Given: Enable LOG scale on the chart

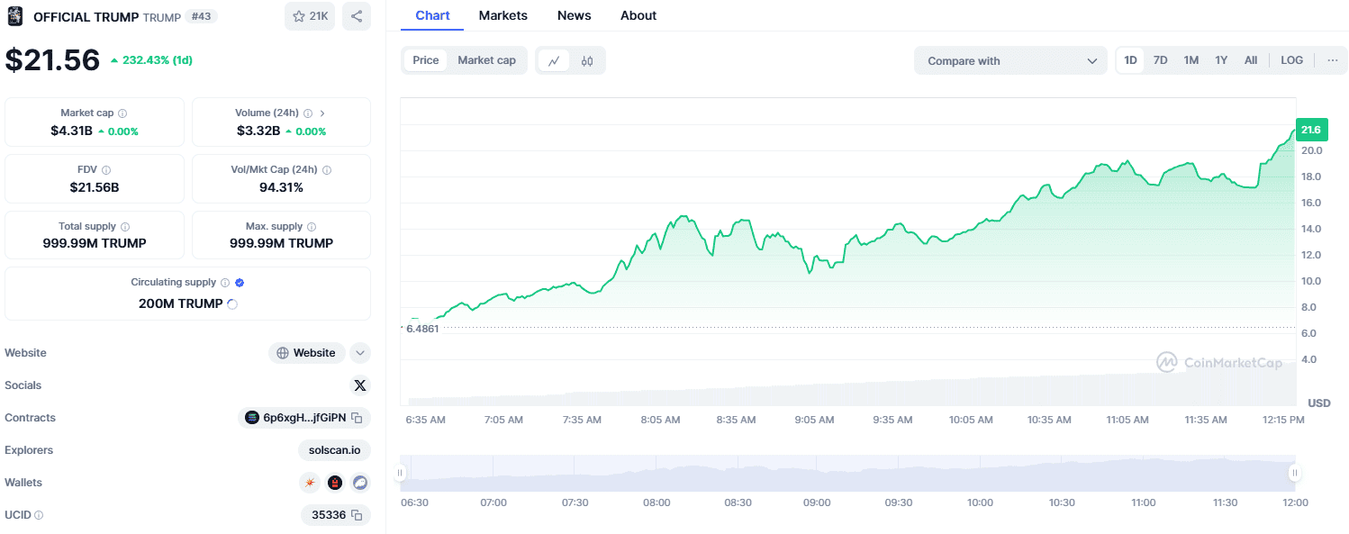Looking at the screenshot, I should pyautogui.click(x=1291, y=60).
